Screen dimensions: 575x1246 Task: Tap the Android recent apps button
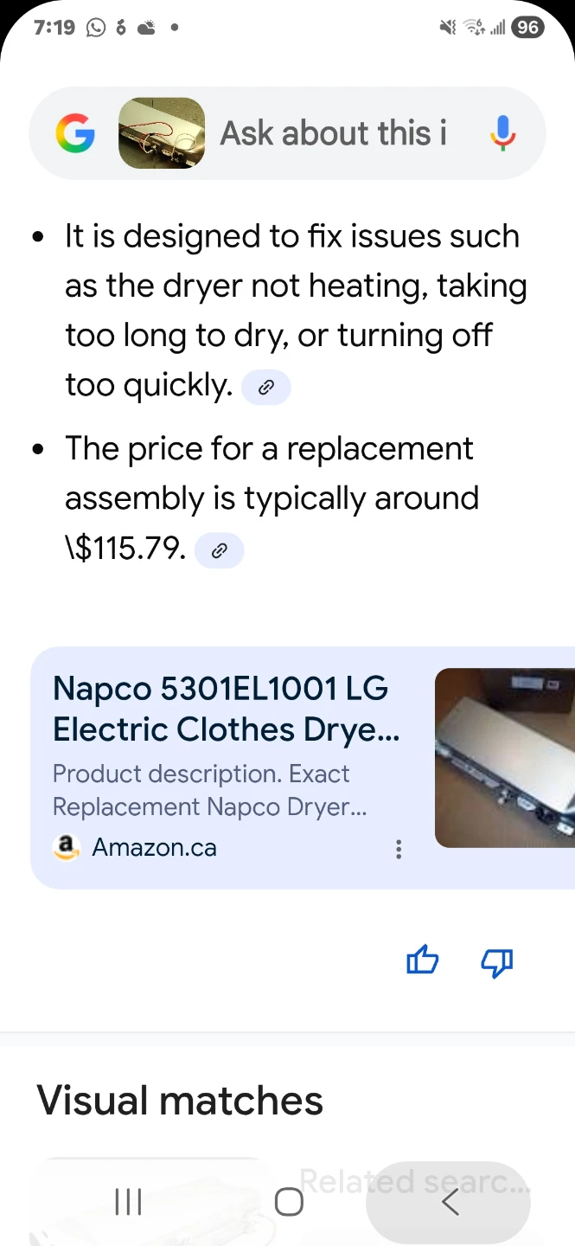[x=128, y=1201]
